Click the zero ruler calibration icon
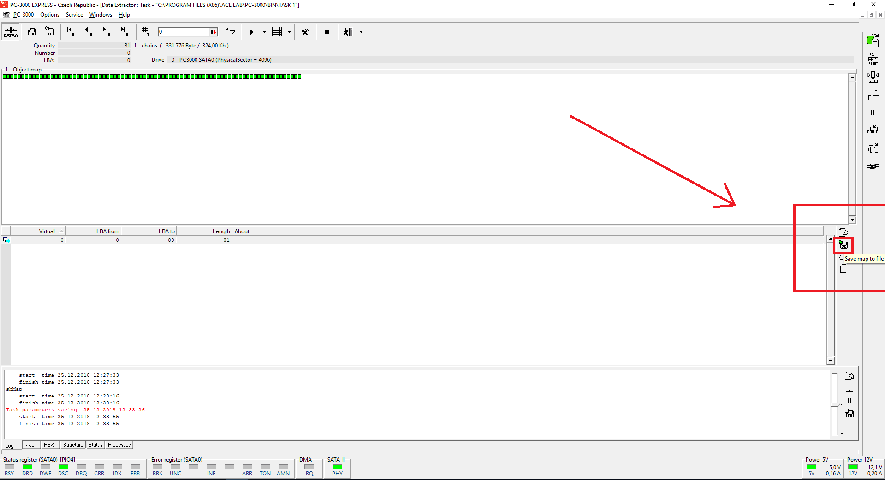885x480 pixels. pyautogui.click(x=873, y=77)
